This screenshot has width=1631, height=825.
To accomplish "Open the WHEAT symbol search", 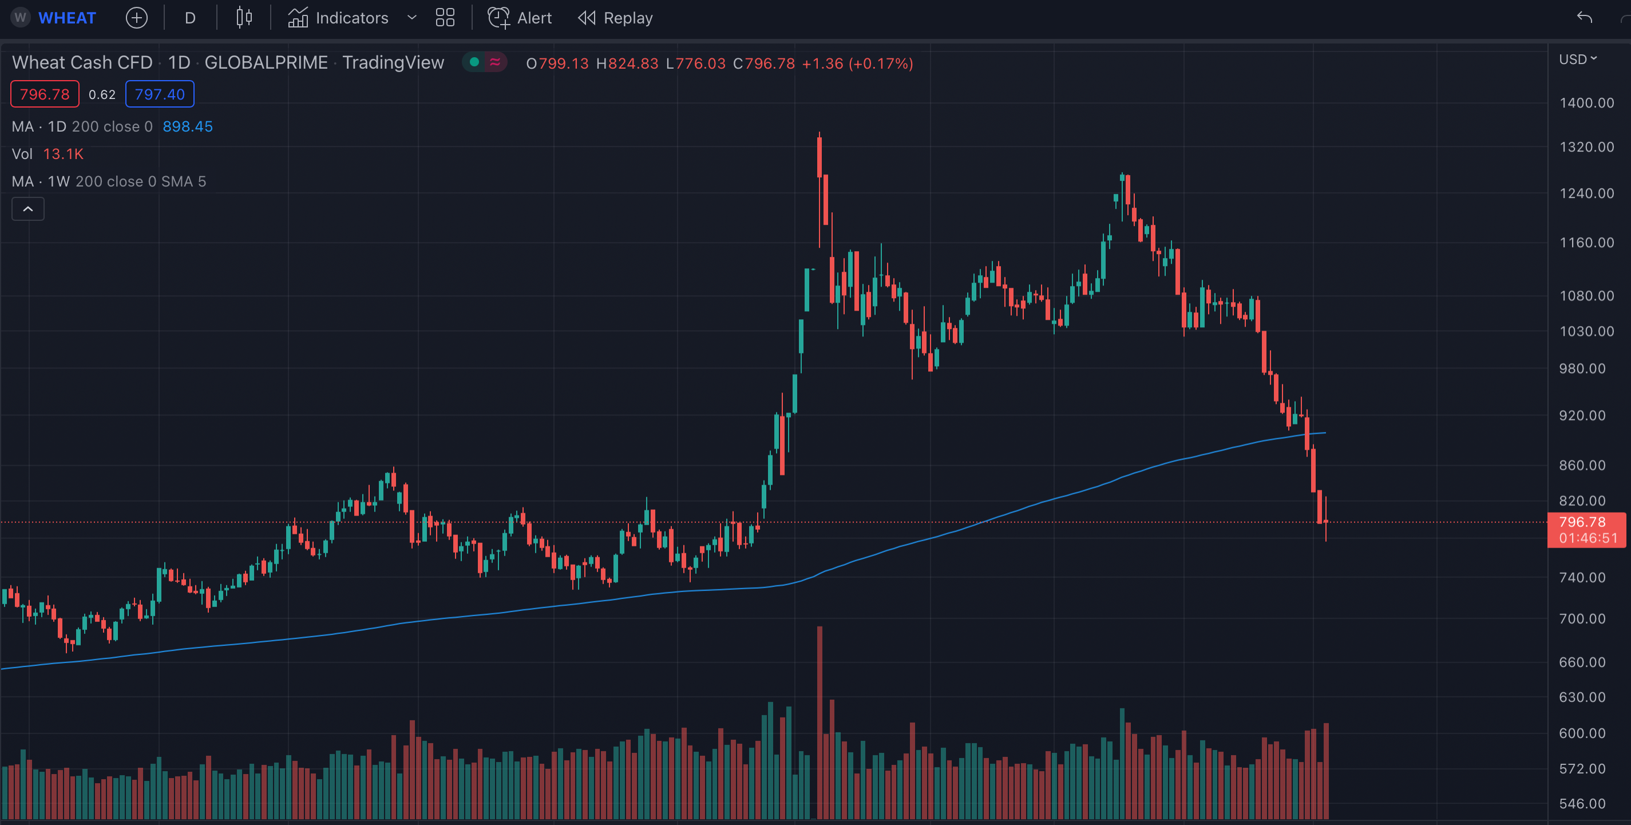I will (x=67, y=18).
